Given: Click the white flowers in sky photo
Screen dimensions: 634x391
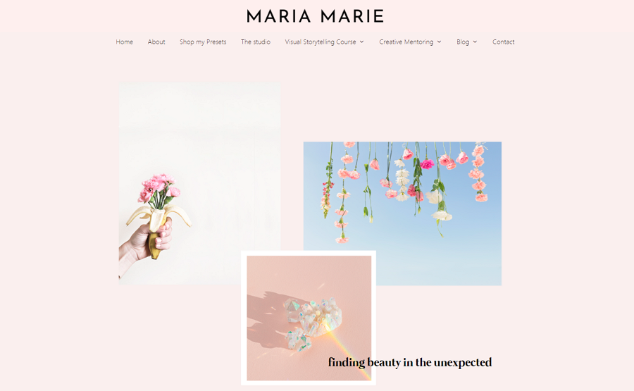Looking at the screenshot, I should [x=402, y=180].
